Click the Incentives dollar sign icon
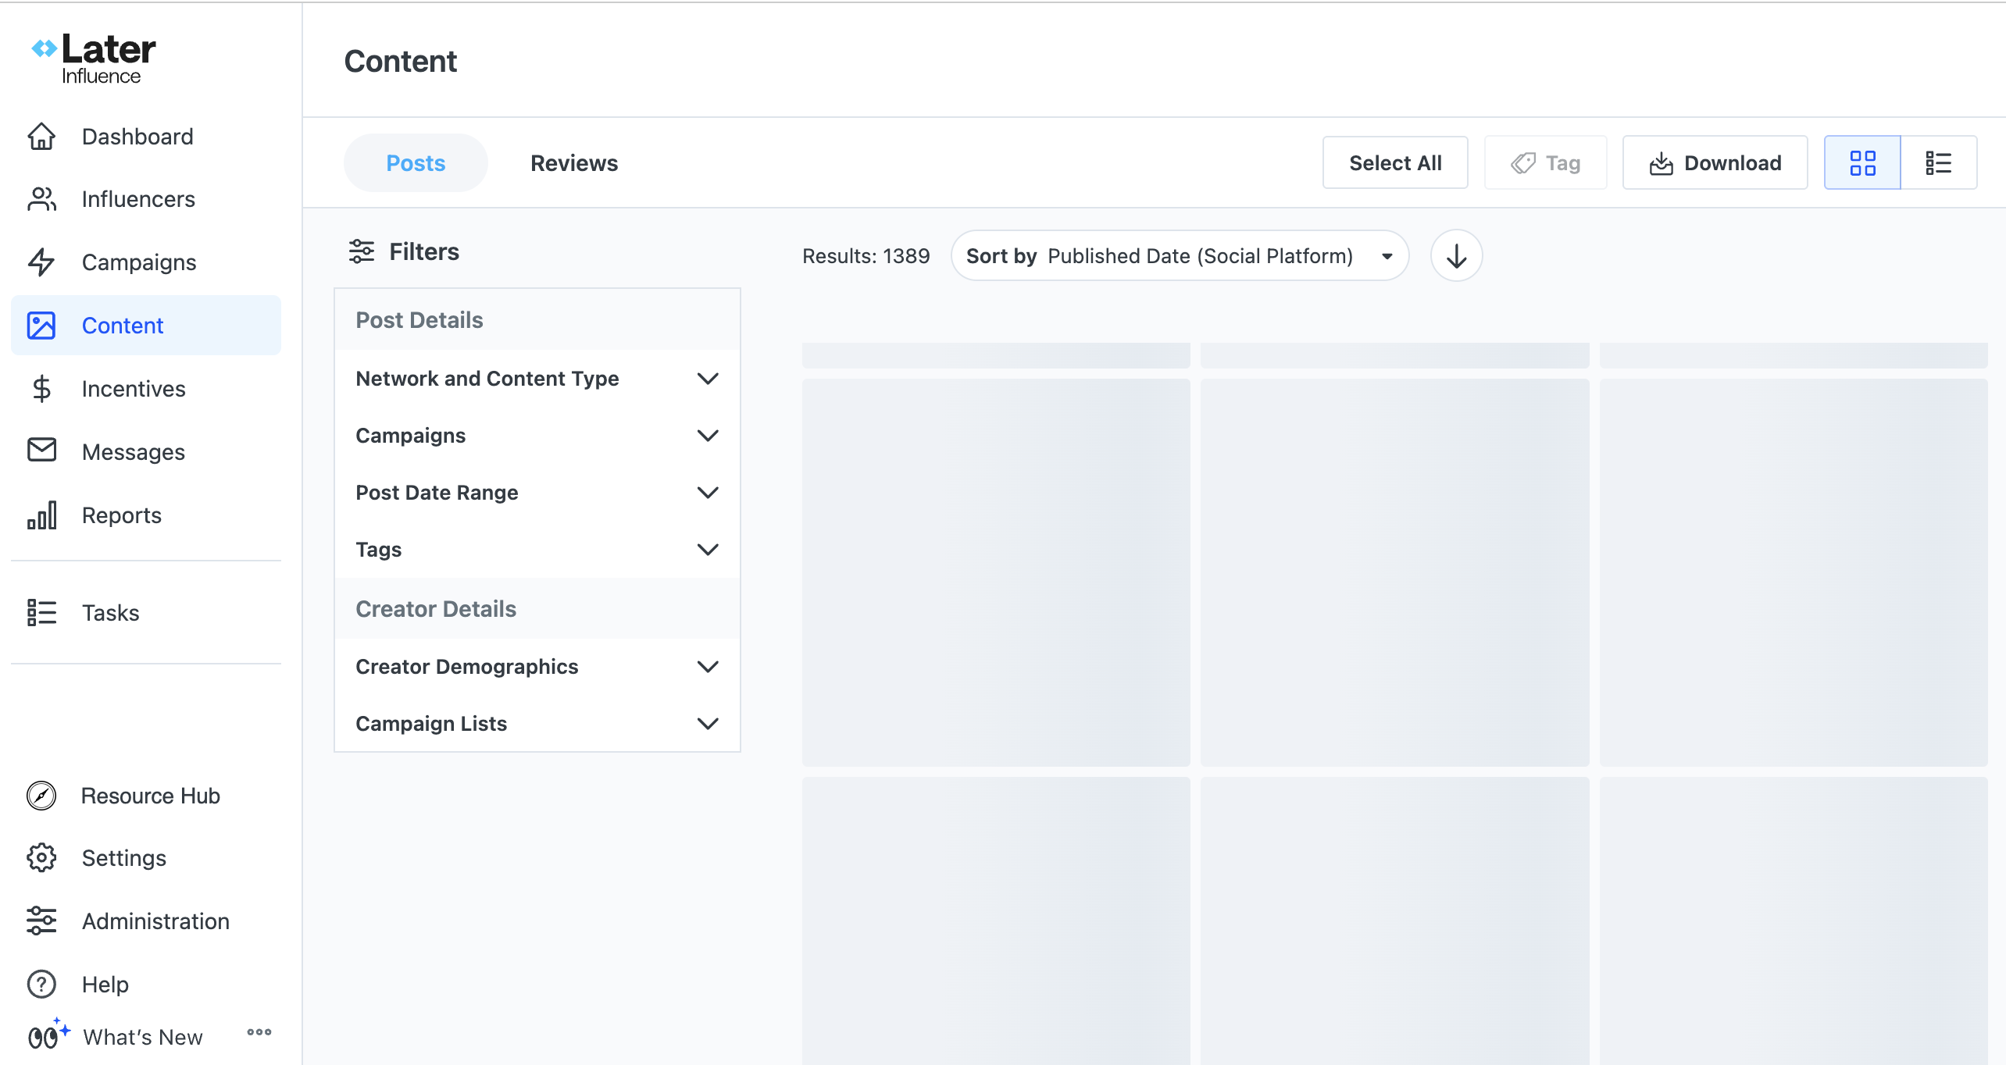The width and height of the screenshot is (2006, 1065). 41,389
